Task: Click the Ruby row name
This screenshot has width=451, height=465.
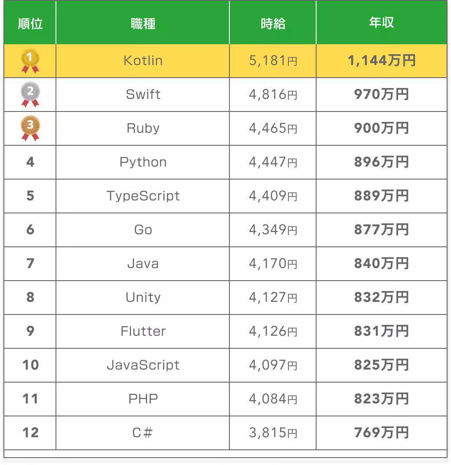Action: 143,128
